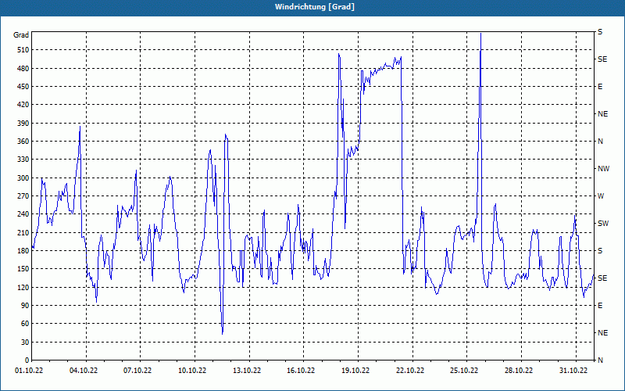Click the date label 13.10.22
The height and width of the screenshot is (391, 625).
click(x=247, y=371)
